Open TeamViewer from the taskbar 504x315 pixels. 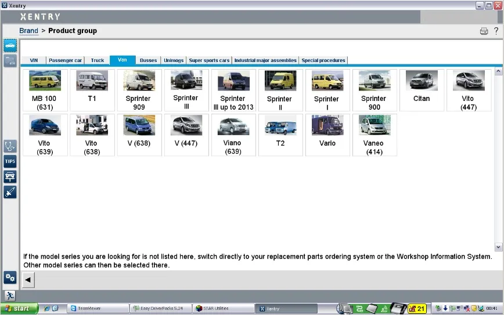pos(98,308)
